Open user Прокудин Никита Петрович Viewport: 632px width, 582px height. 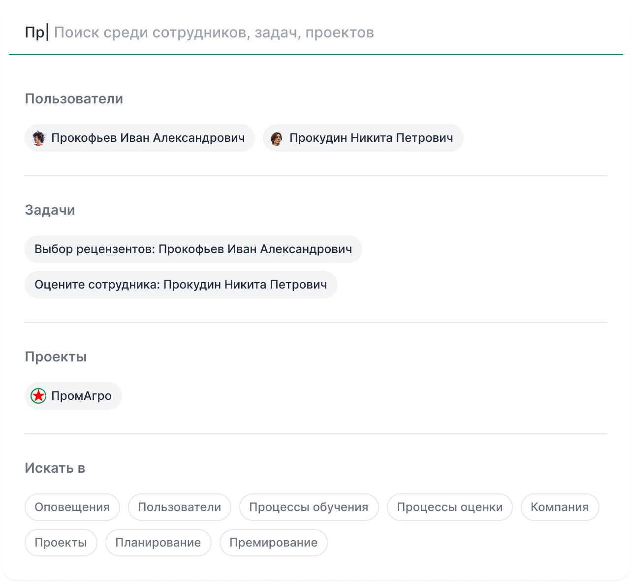tap(371, 138)
